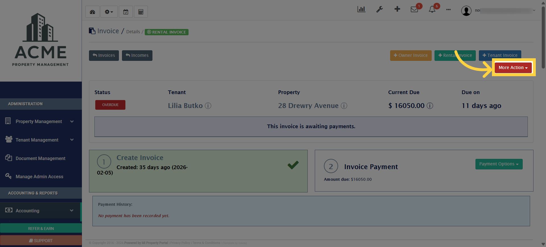Click the Create Invoice step heading
Screen dimensions: 546x247
coord(140,158)
